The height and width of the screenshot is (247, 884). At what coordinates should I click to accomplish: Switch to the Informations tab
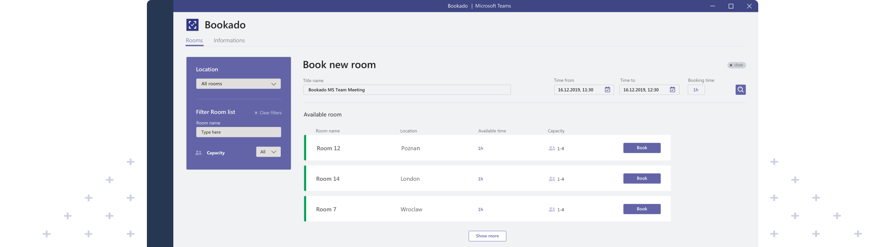229,40
